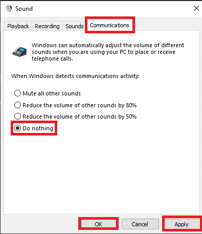Switch to the Playback tab
The image size is (202, 234).
[x=18, y=26]
